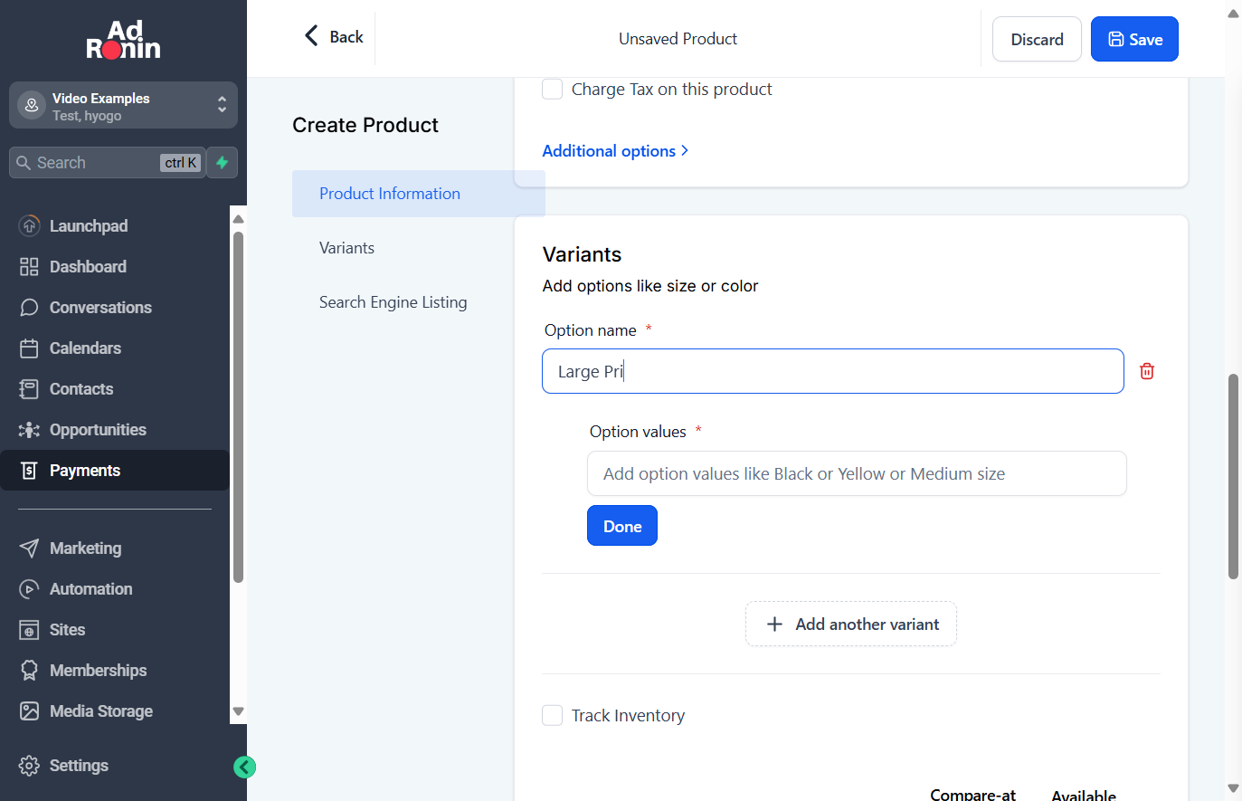Click the sidebar navigation scrollbar thumb
This screenshot has height=801, width=1242.
coord(239,407)
